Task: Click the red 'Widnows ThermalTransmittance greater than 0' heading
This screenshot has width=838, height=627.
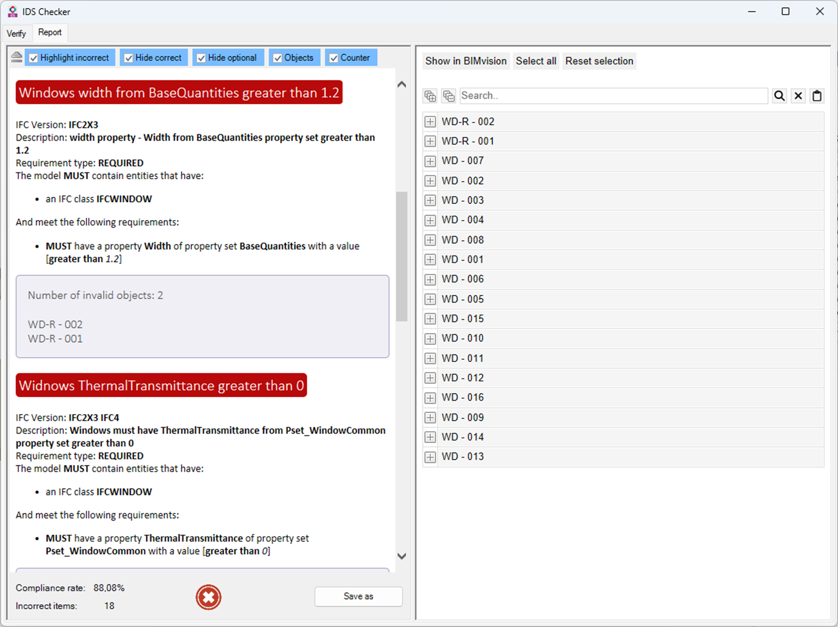Action: click(x=161, y=385)
